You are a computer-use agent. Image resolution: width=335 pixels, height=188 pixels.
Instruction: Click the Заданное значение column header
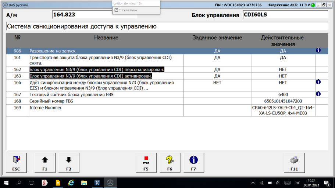[x=217, y=37]
